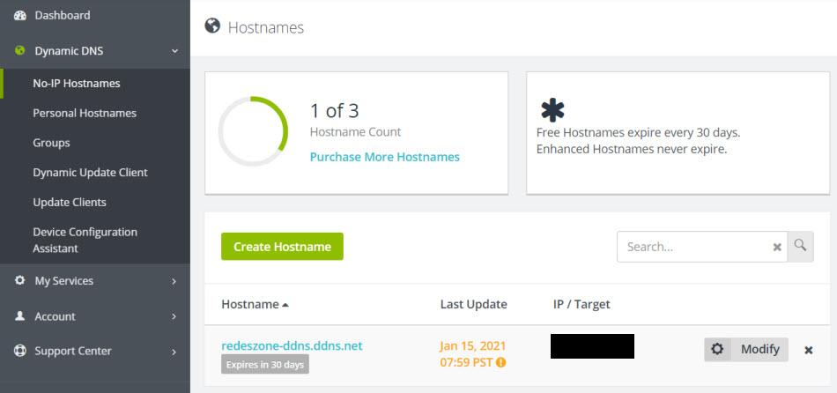Delete redeszone-ddns hostname with X icon

click(x=809, y=350)
